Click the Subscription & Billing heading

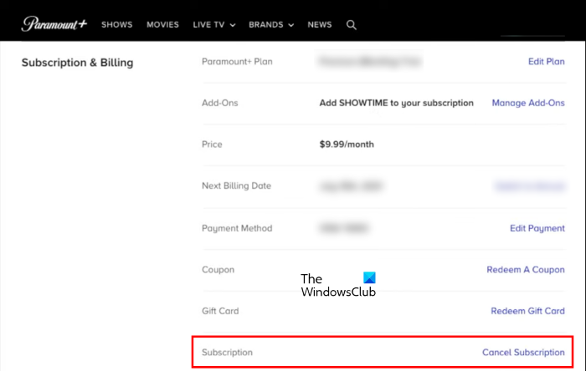tap(77, 63)
